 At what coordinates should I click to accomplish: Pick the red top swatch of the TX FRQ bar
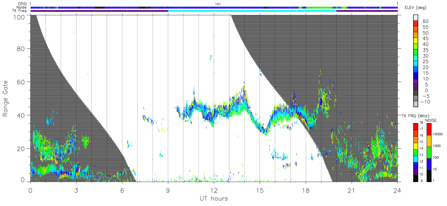click(416, 126)
